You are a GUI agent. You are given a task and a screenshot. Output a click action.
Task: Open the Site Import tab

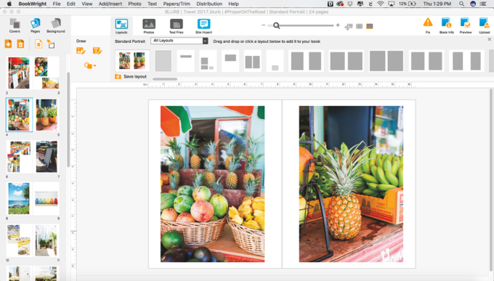[x=203, y=26]
